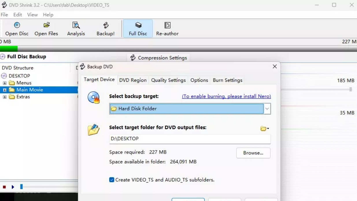Adjust the 185 MB compression slider

click(x=351, y=90)
